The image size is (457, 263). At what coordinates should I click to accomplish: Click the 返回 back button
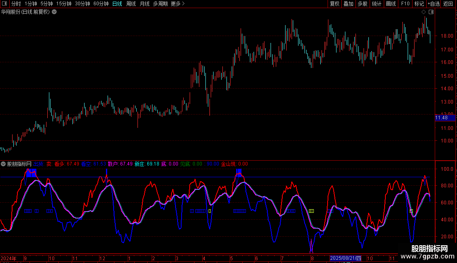448,4
